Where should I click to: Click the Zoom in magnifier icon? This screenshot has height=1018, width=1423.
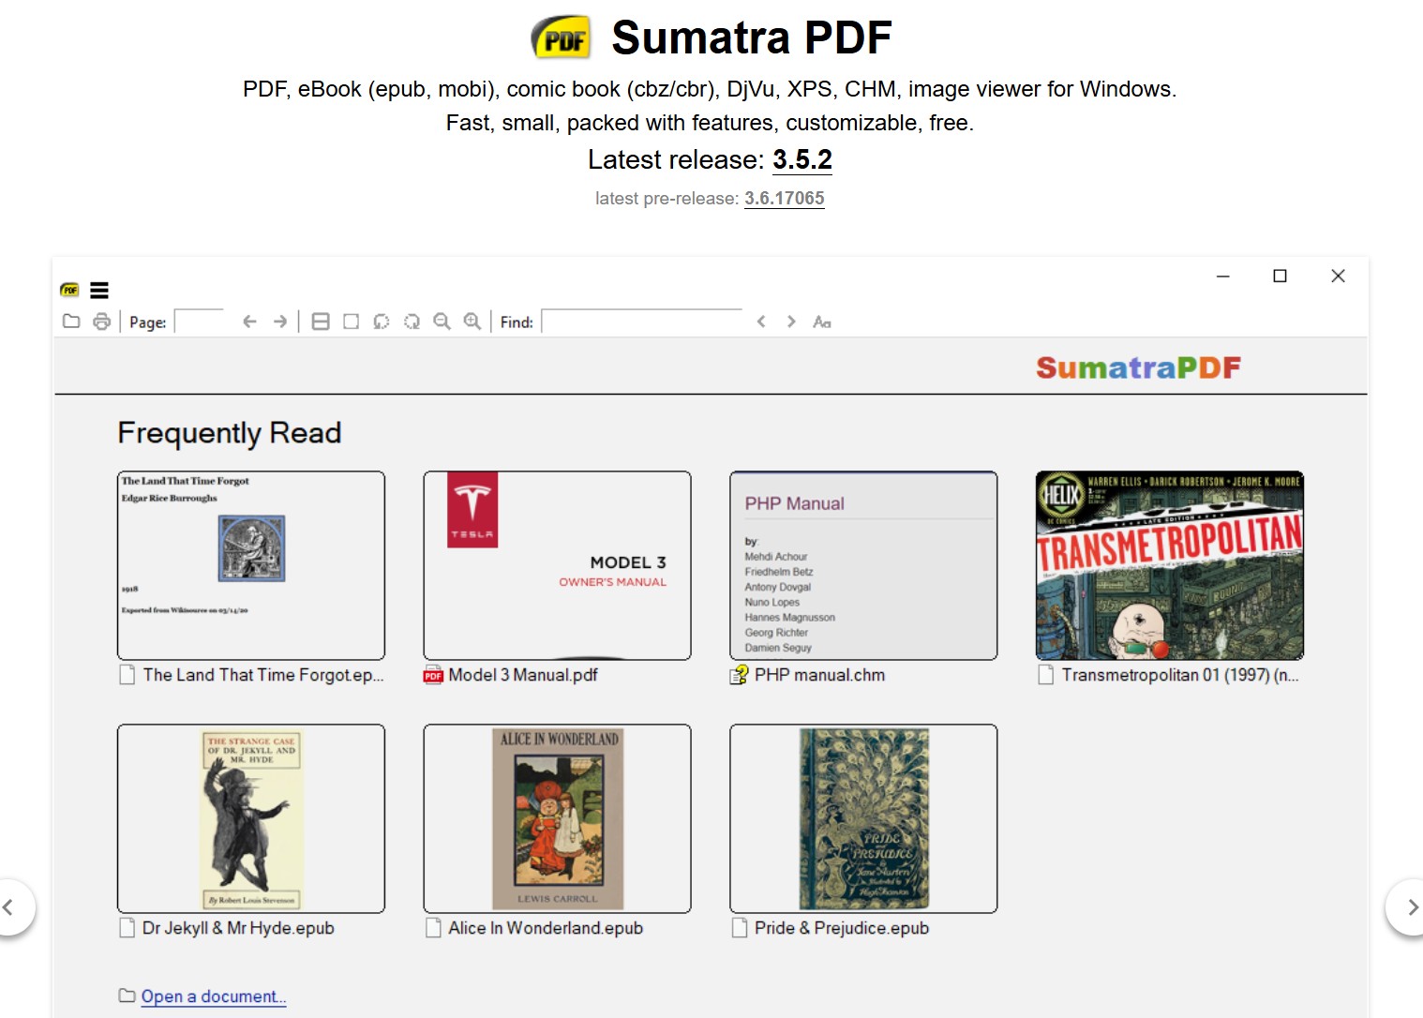coord(472,322)
